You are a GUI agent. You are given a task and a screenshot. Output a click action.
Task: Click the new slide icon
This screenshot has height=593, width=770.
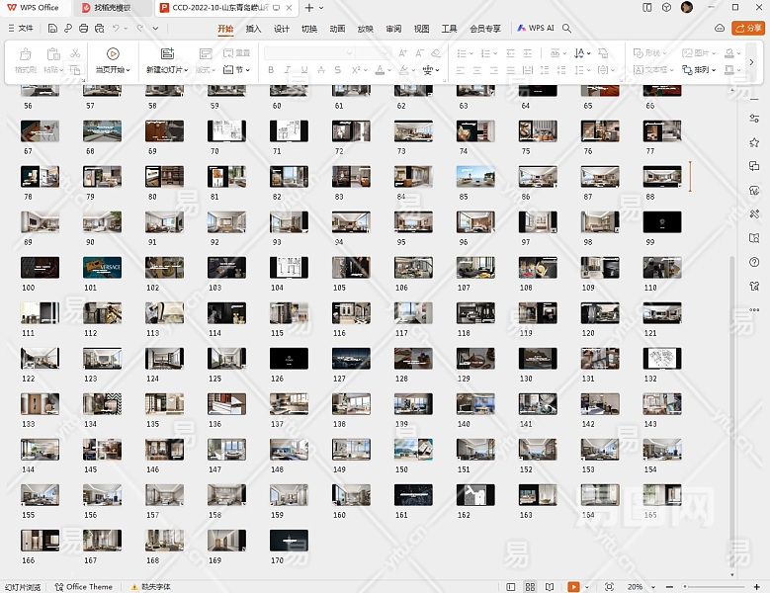tap(166, 54)
